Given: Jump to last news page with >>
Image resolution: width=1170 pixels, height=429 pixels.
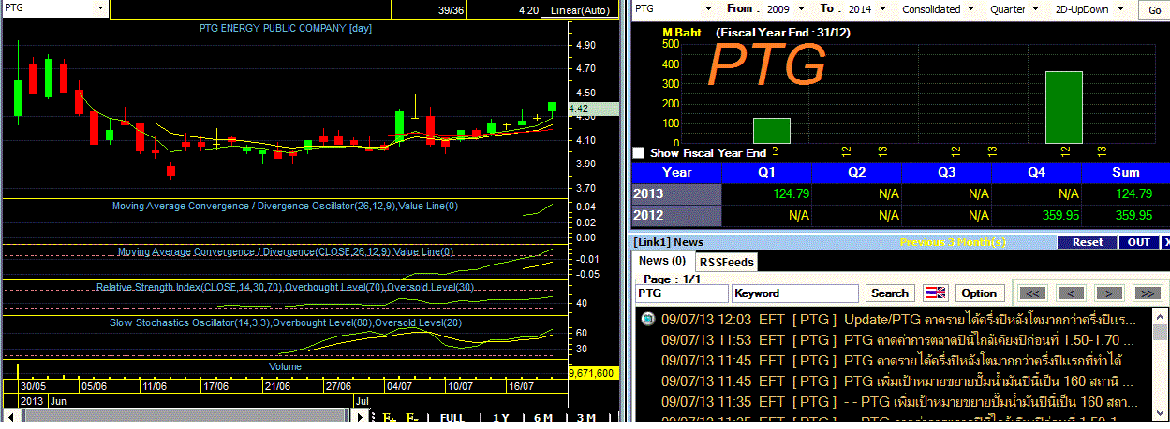Looking at the screenshot, I should coord(1147,293).
